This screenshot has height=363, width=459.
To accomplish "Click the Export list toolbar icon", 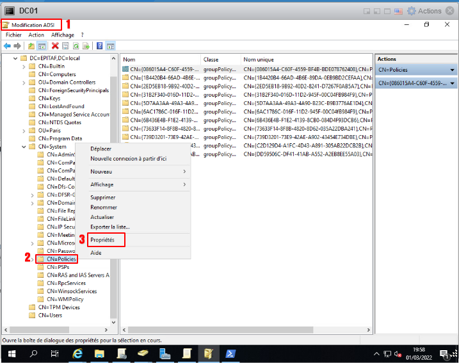I will (86, 46).
